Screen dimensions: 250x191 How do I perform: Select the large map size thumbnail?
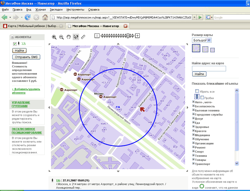tap(196, 48)
